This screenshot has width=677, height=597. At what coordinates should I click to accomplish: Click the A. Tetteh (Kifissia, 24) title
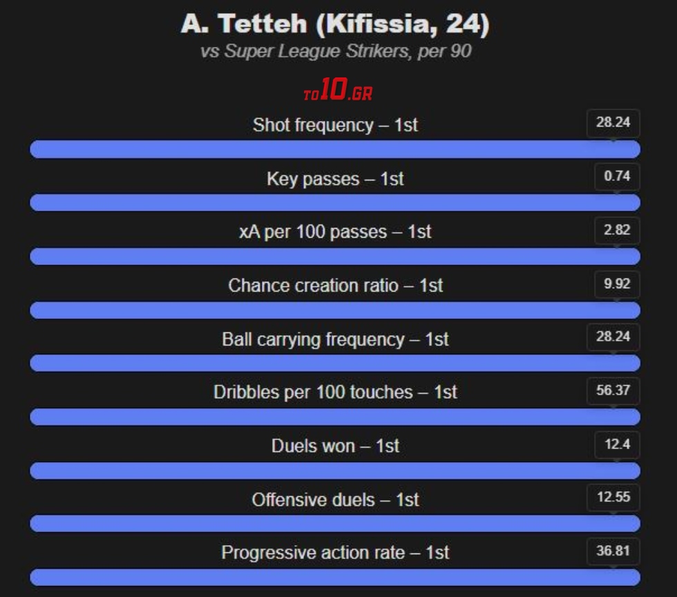pos(335,25)
